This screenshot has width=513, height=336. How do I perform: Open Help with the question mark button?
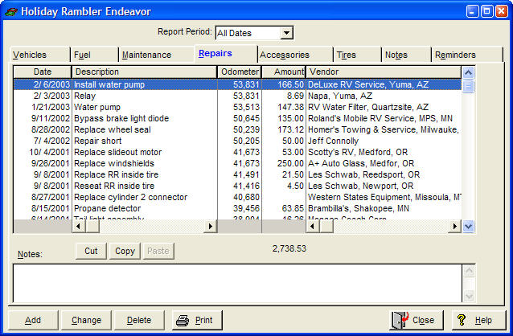479,320
